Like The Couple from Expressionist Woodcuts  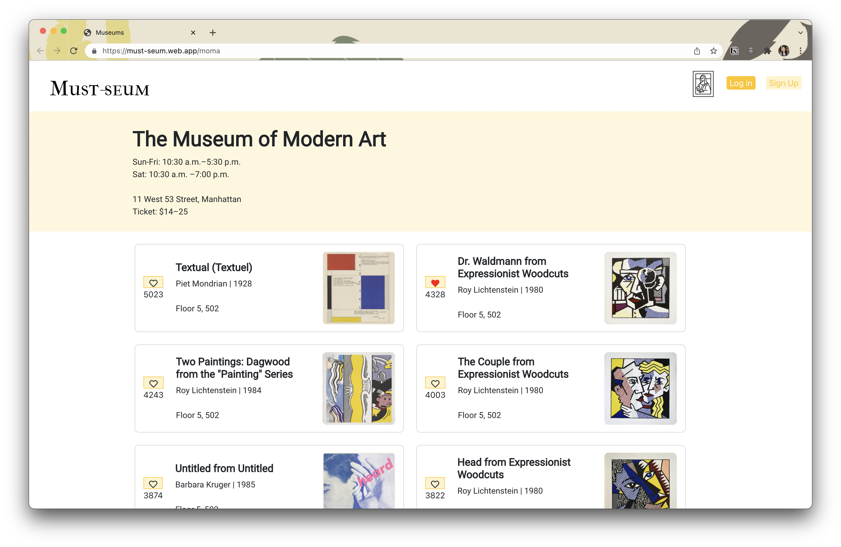pos(435,383)
